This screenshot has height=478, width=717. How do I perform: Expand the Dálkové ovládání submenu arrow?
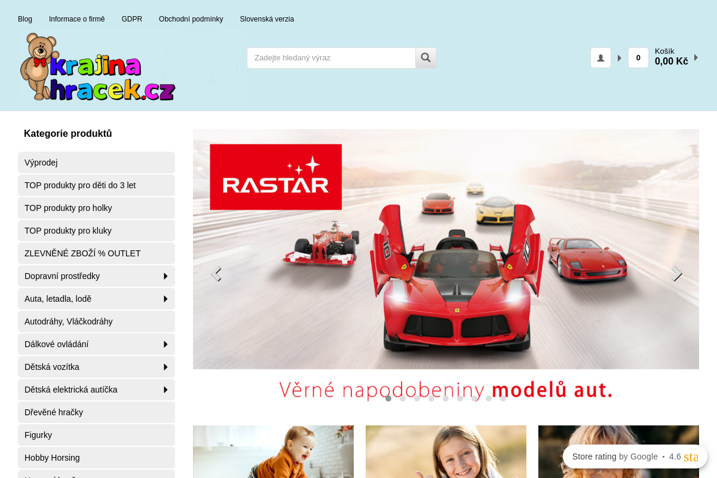(x=166, y=344)
